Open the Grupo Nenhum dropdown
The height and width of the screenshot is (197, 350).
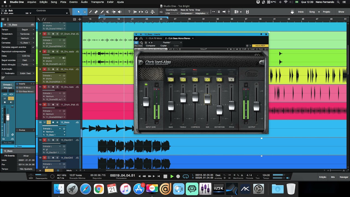pyautogui.click(x=27, y=38)
